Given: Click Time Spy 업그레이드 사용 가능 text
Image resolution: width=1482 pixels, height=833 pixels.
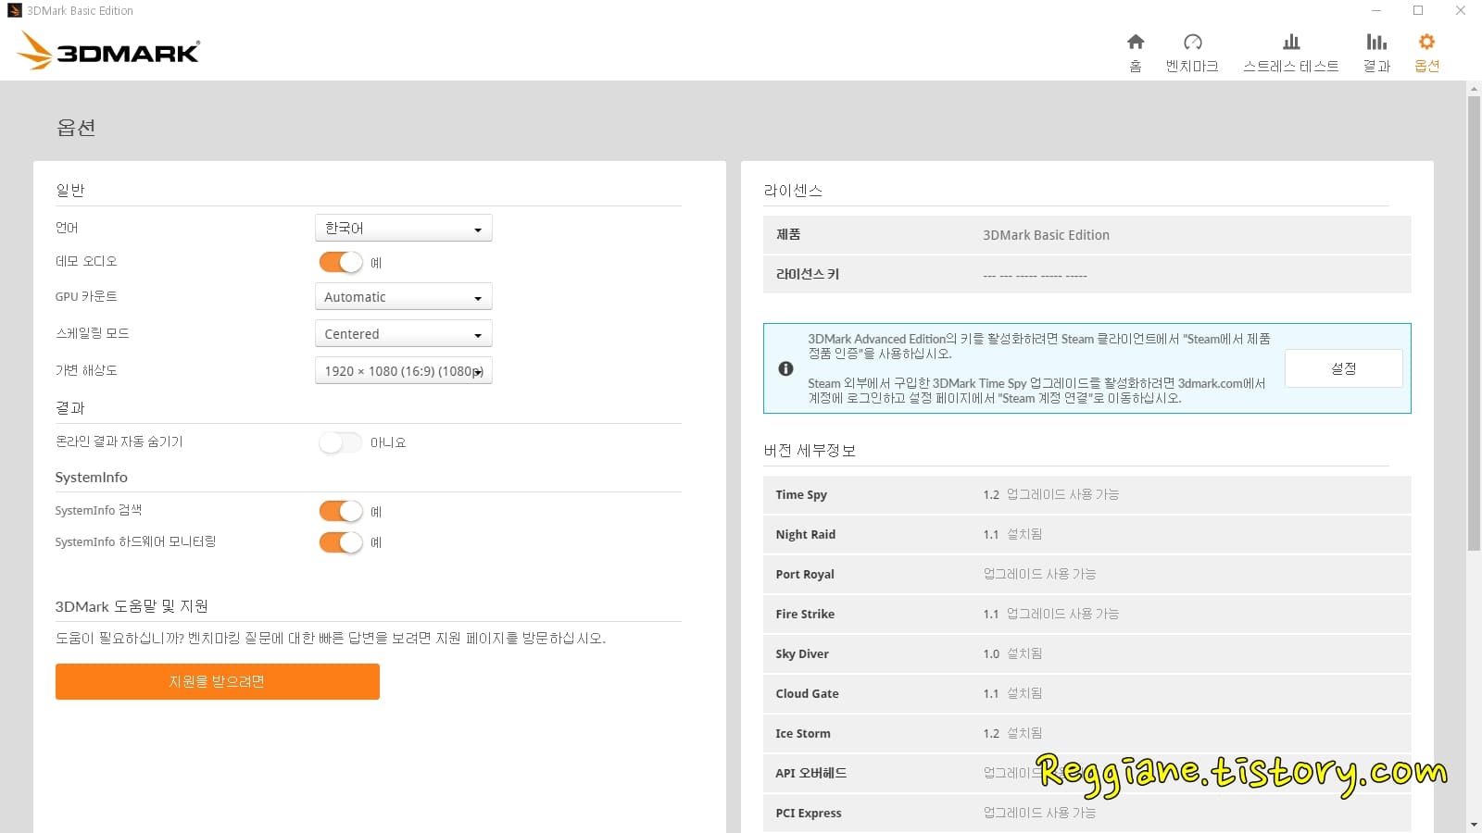Looking at the screenshot, I should coord(1062,495).
